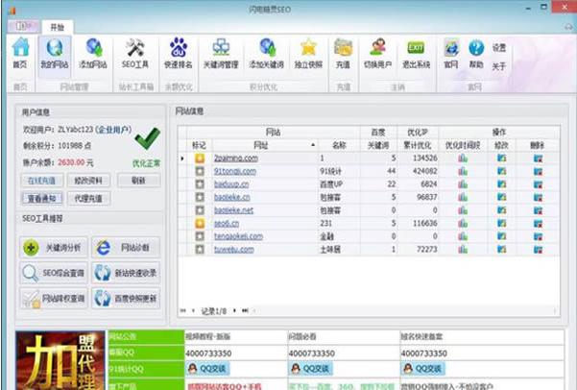Select the 快速排名 paw icon
The image size is (577, 390).
[x=179, y=52]
